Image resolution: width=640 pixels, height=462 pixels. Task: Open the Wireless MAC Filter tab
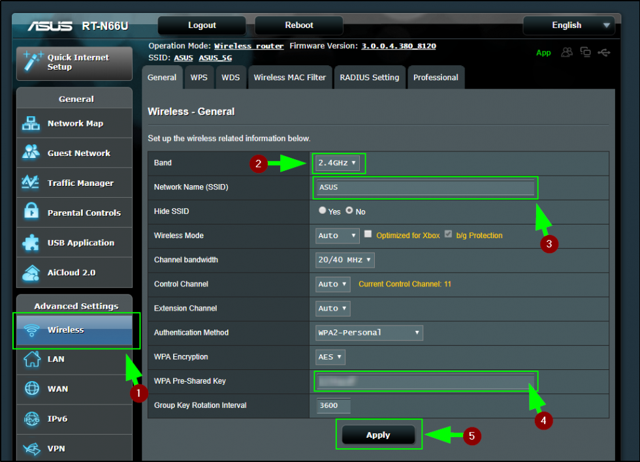[290, 77]
